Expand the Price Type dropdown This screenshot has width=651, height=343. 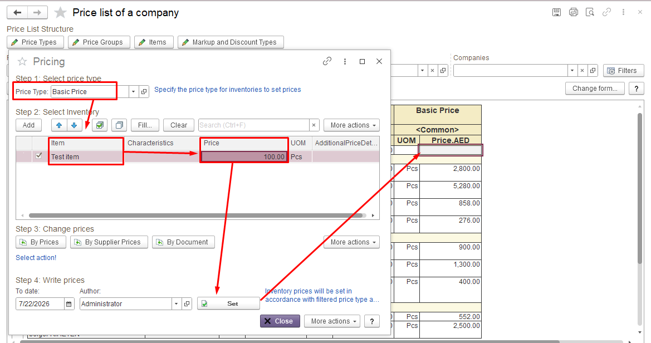[x=133, y=91]
